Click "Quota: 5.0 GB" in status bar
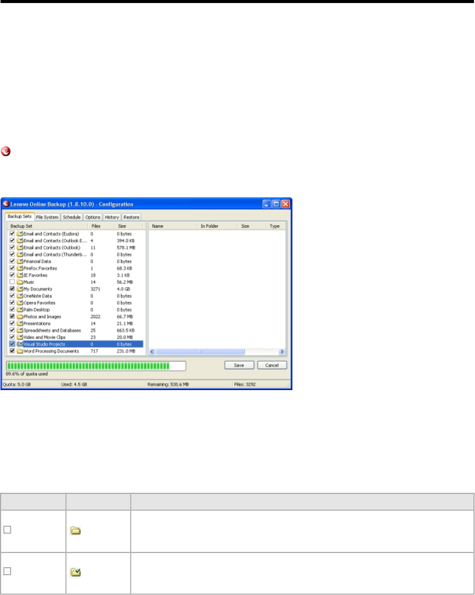The width and height of the screenshot is (475, 595). click(17, 385)
